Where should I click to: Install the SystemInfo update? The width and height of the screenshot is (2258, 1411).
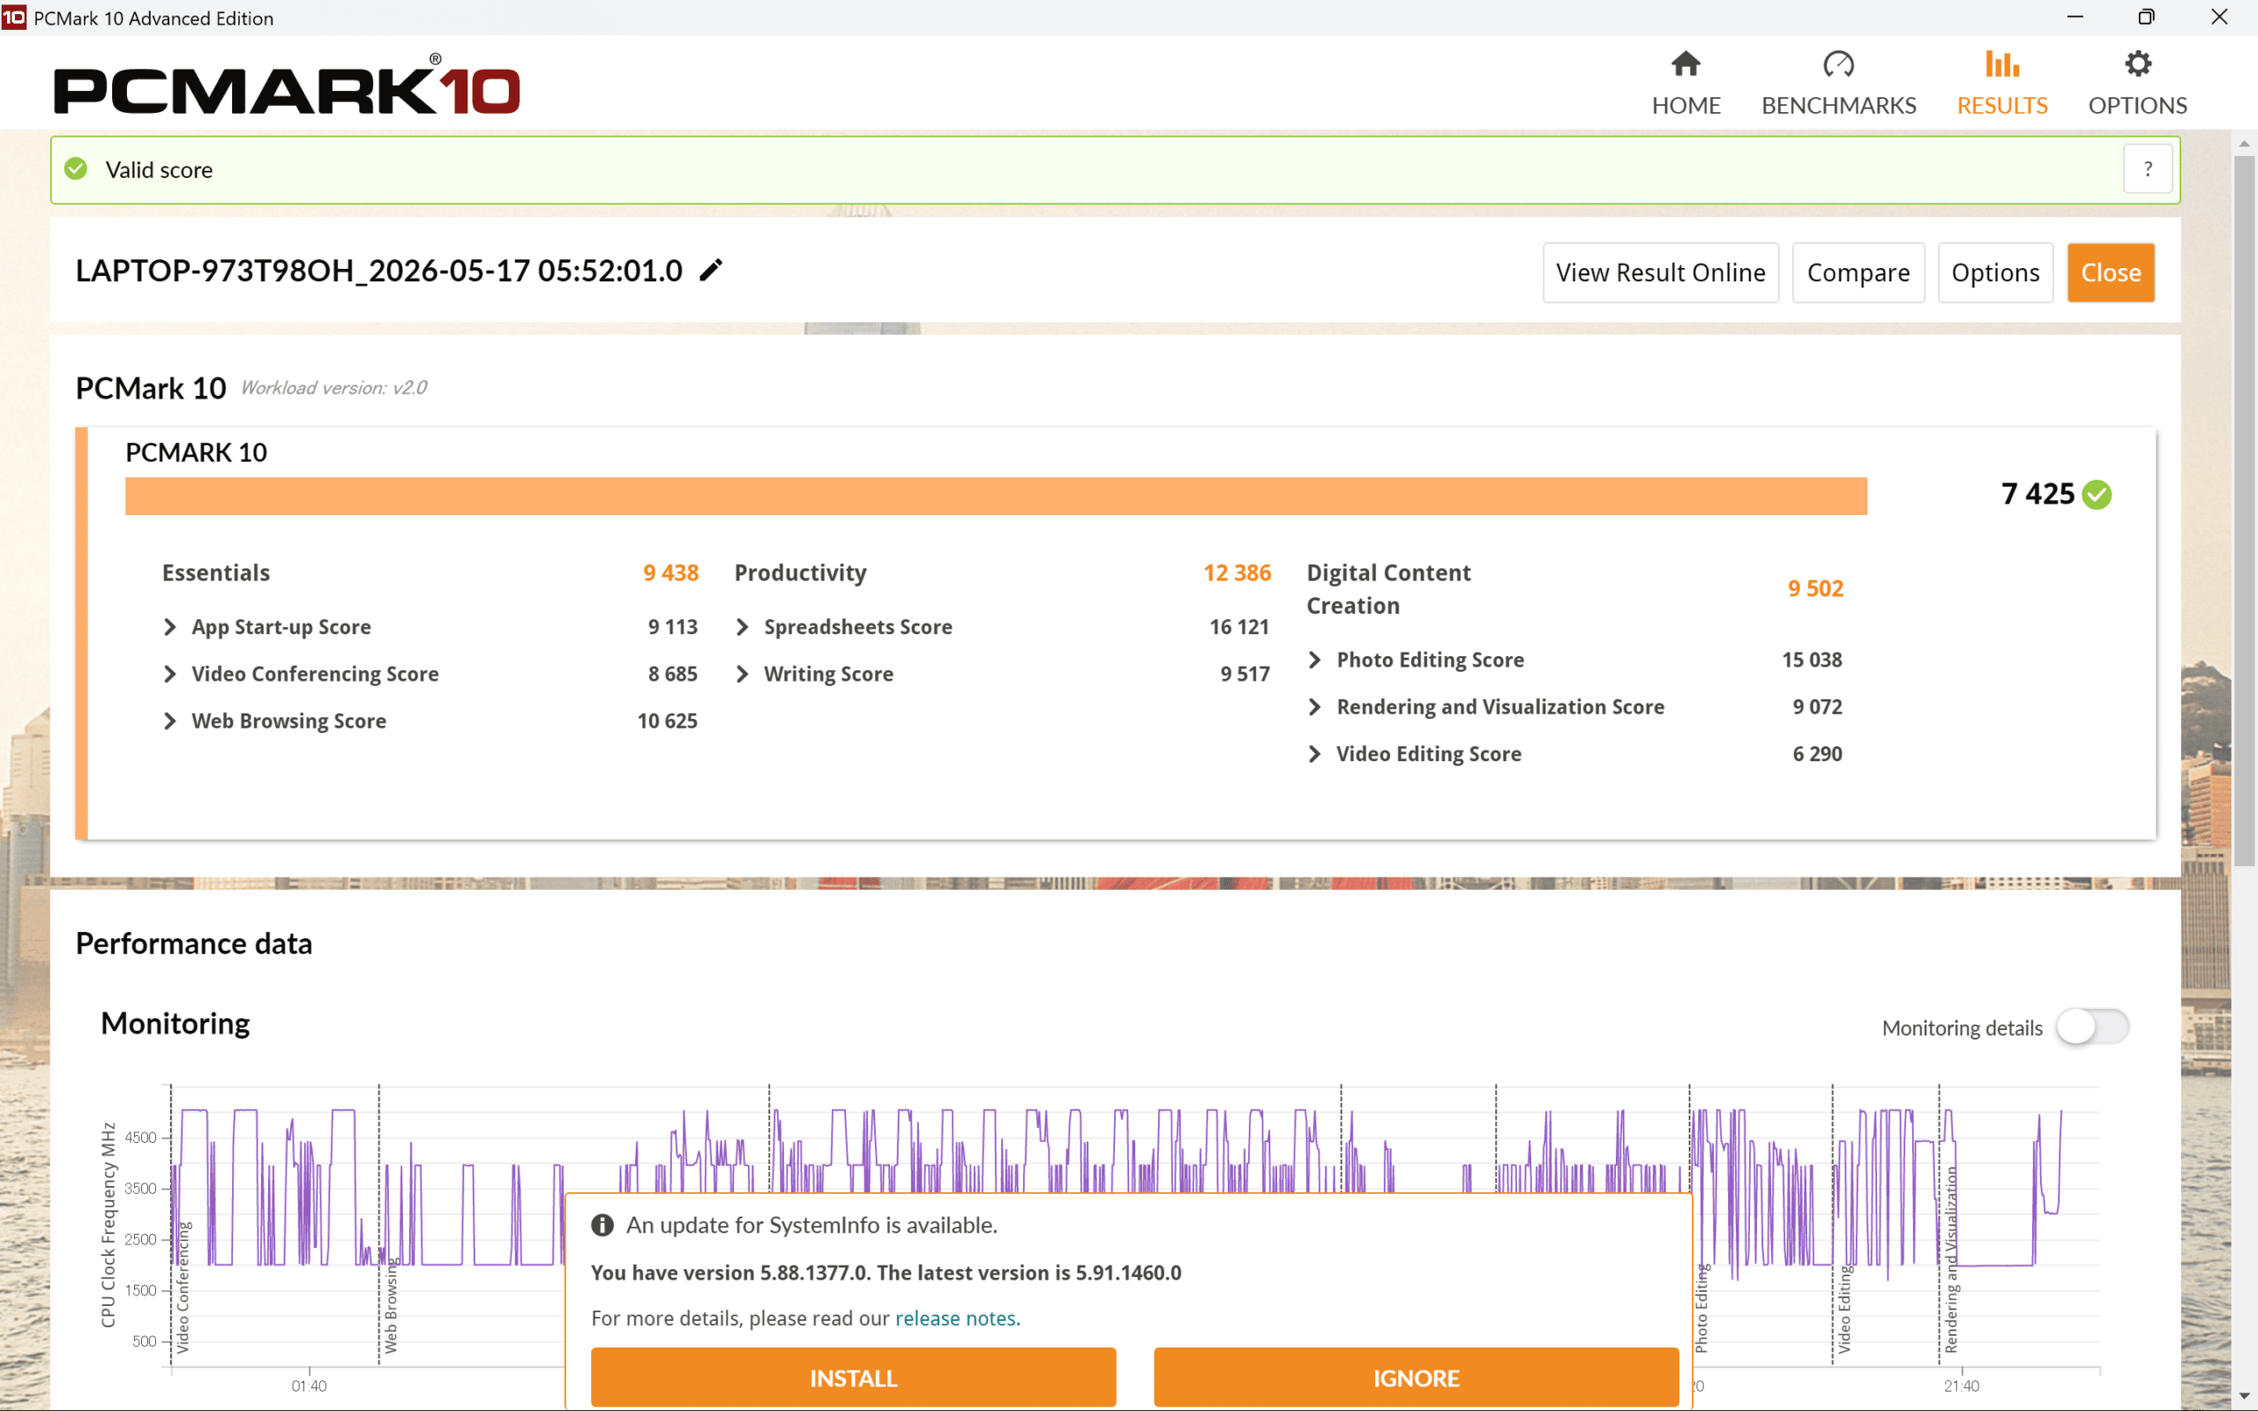click(854, 1377)
